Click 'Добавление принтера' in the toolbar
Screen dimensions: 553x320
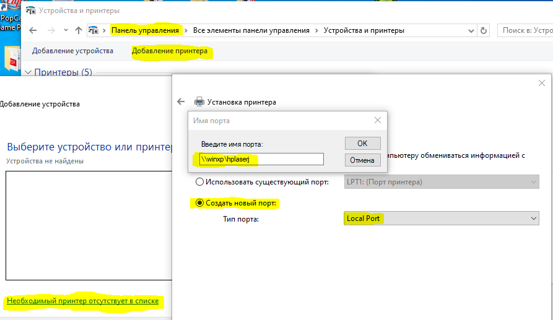tap(170, 51)
